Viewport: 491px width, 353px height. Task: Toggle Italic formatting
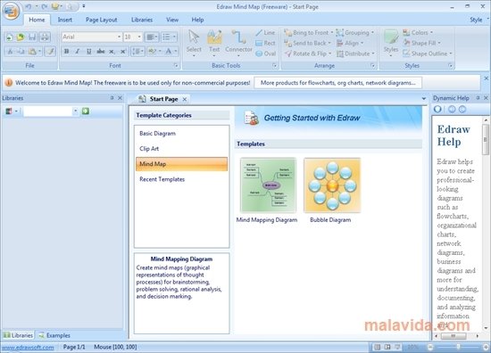click(x=78, y=52)
